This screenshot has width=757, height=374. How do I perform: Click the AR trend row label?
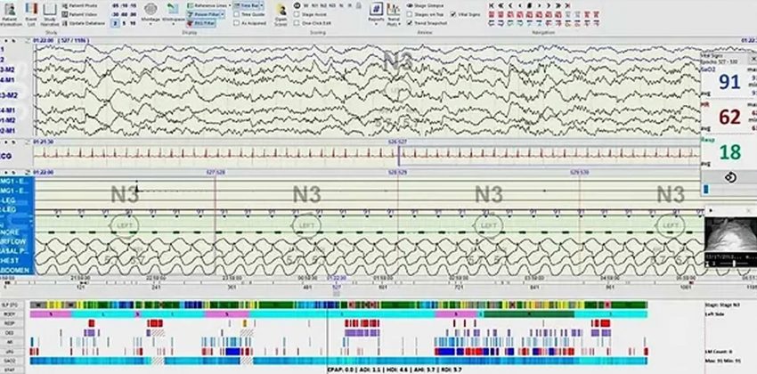pos(10,342)
